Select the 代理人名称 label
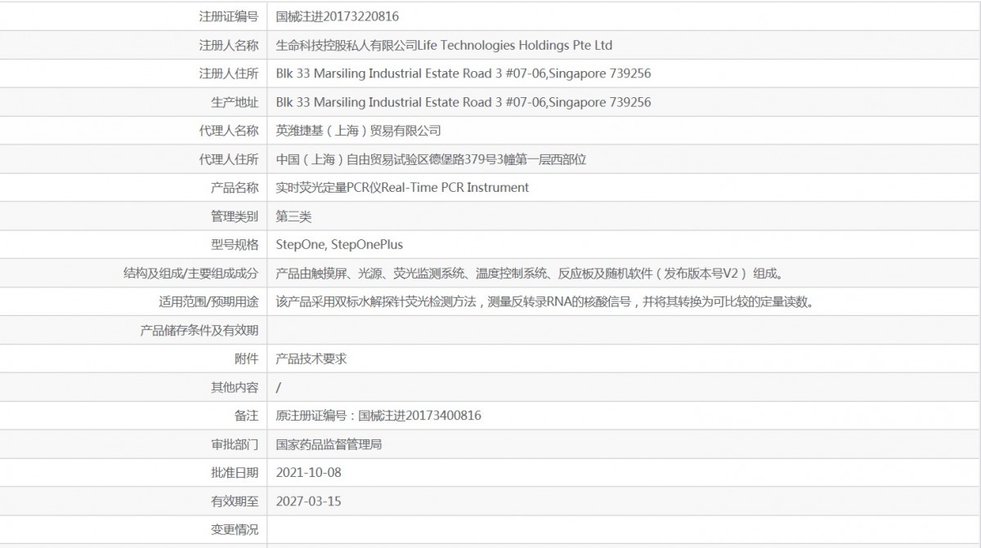Image resolution: width=981 pixels, height=548 pixels. tap(229, 131)
